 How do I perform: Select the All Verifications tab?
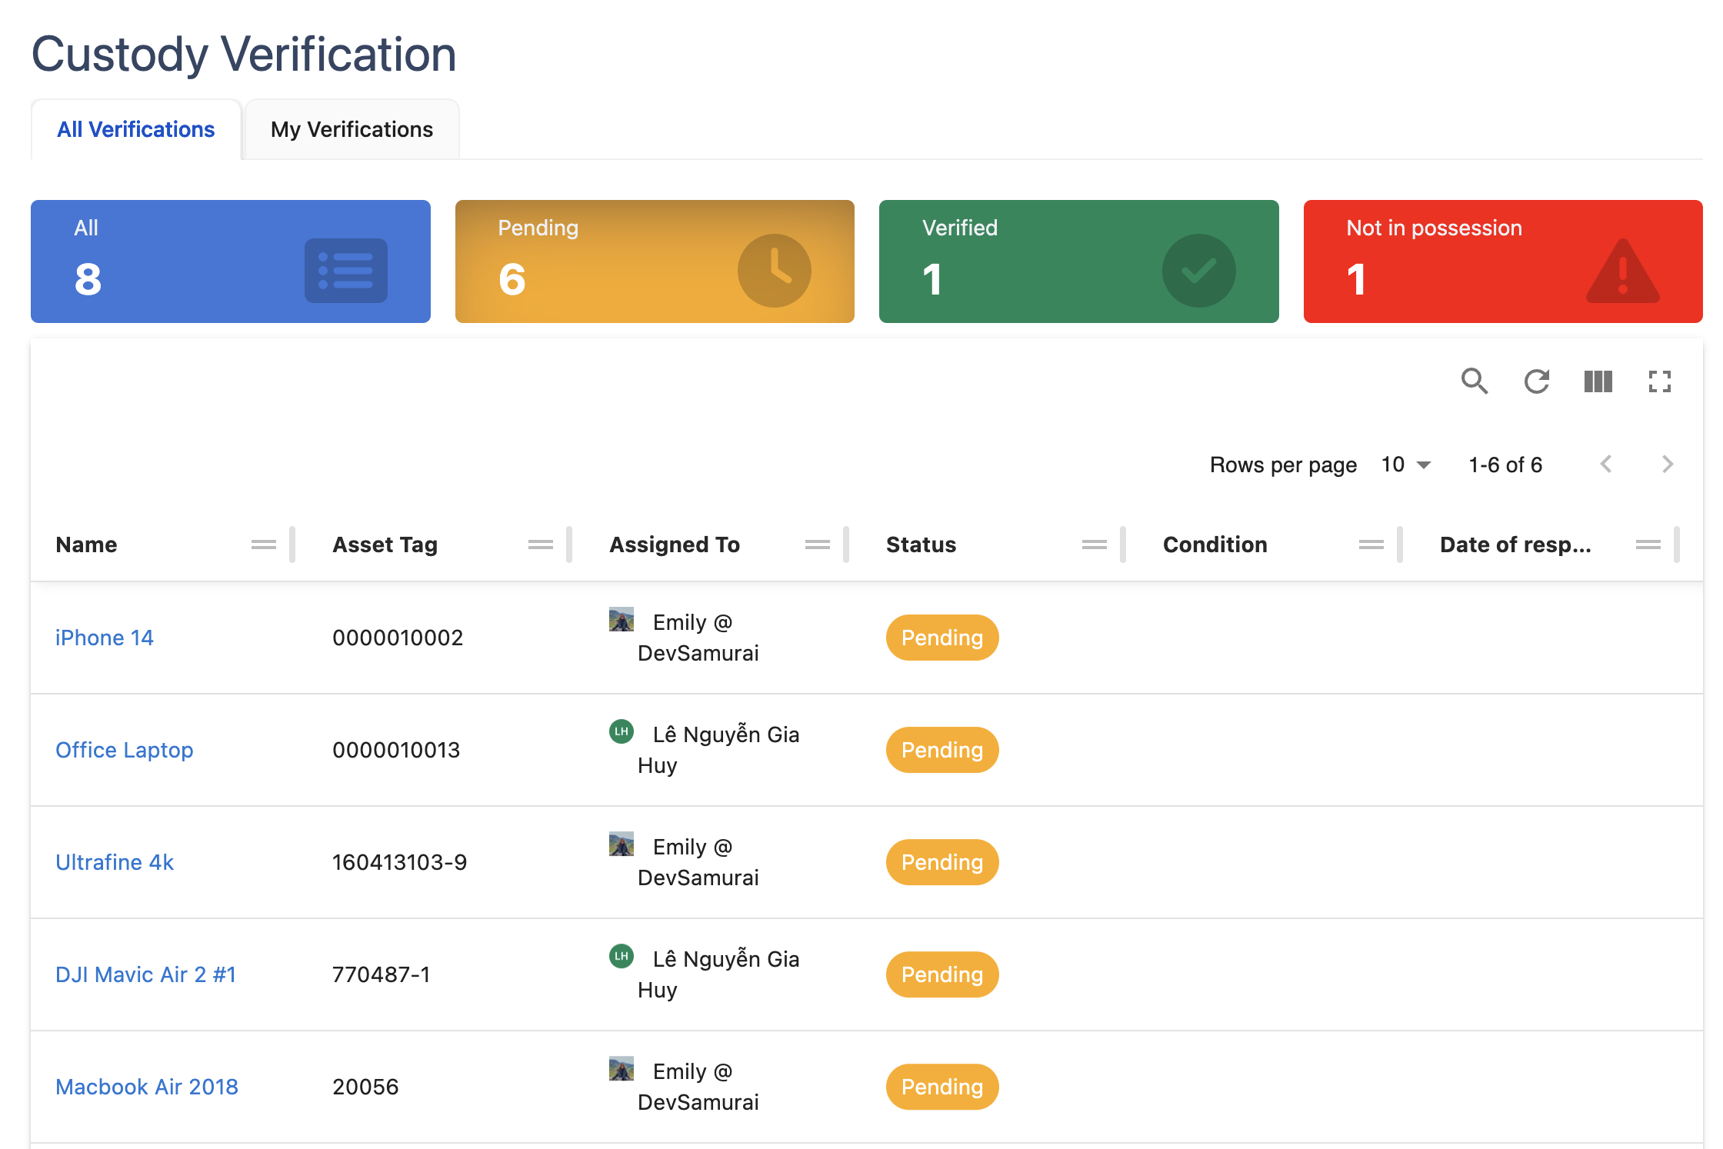[x=136, y=129]
